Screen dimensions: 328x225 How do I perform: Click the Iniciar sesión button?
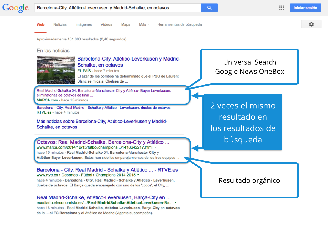click(x=305, y=8)
